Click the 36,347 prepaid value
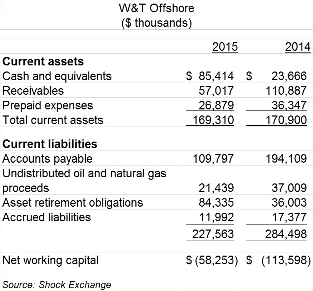Screen dimensions: 313x291 coord(289,105)
